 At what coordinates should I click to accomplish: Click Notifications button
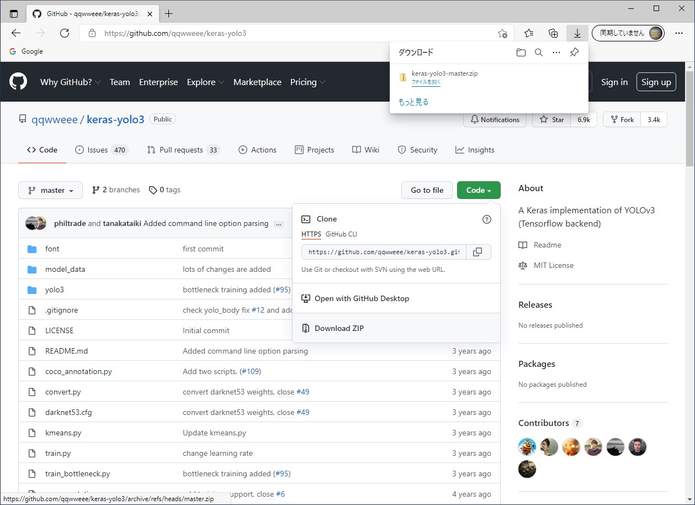[495, 119]
